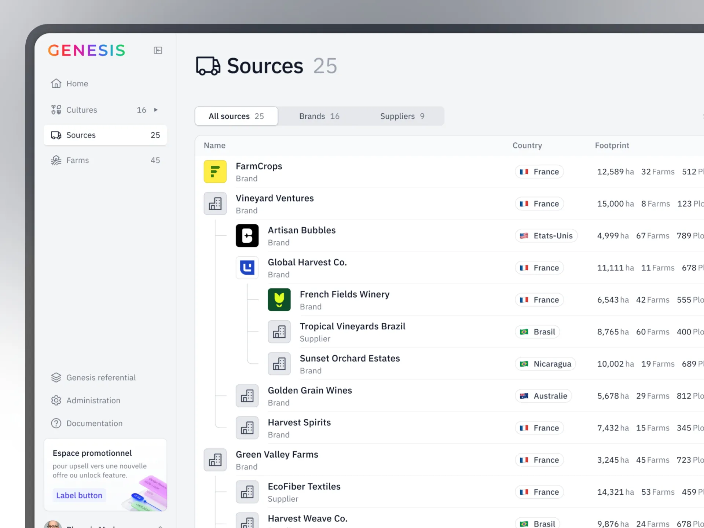Screen dimensions: 704x528
Task: Click the Cultures plant icon in sidebar
Action: tap(56, 110)
